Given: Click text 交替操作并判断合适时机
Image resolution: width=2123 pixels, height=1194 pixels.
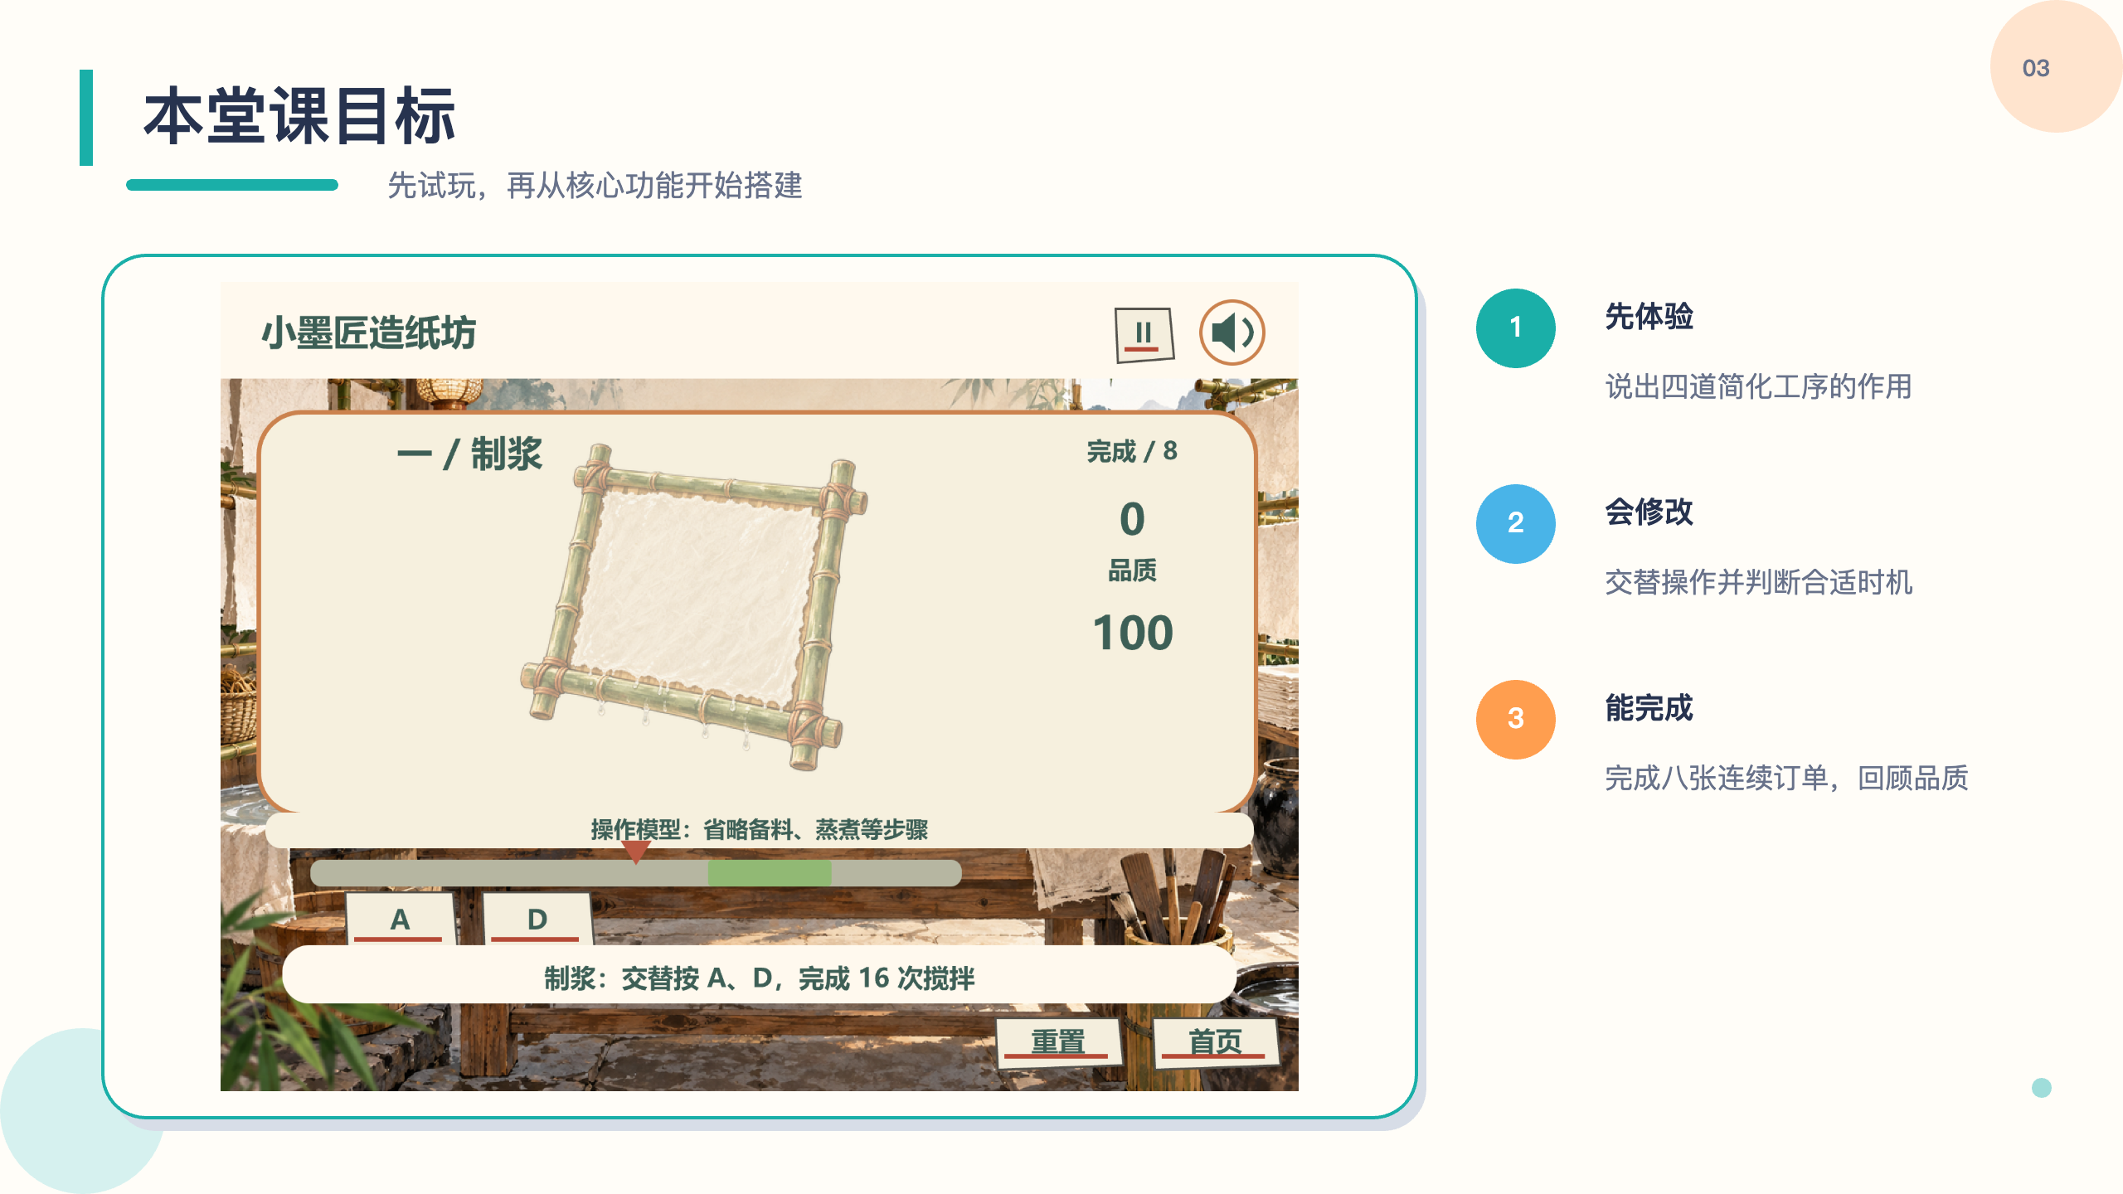Looking at the screenshot, I should coord(1758,582).
